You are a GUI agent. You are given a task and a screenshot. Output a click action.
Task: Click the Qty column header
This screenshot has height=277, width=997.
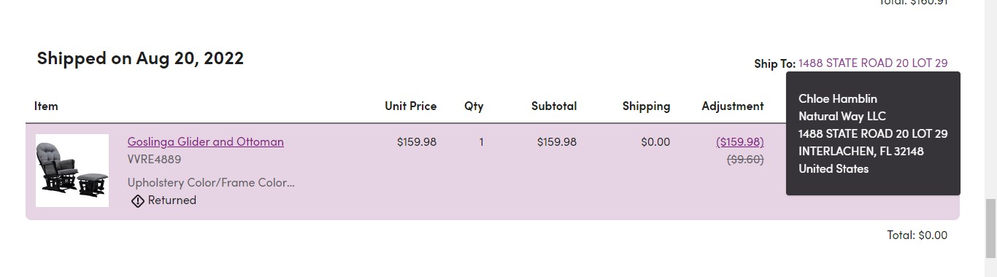[x=474, y=106]
